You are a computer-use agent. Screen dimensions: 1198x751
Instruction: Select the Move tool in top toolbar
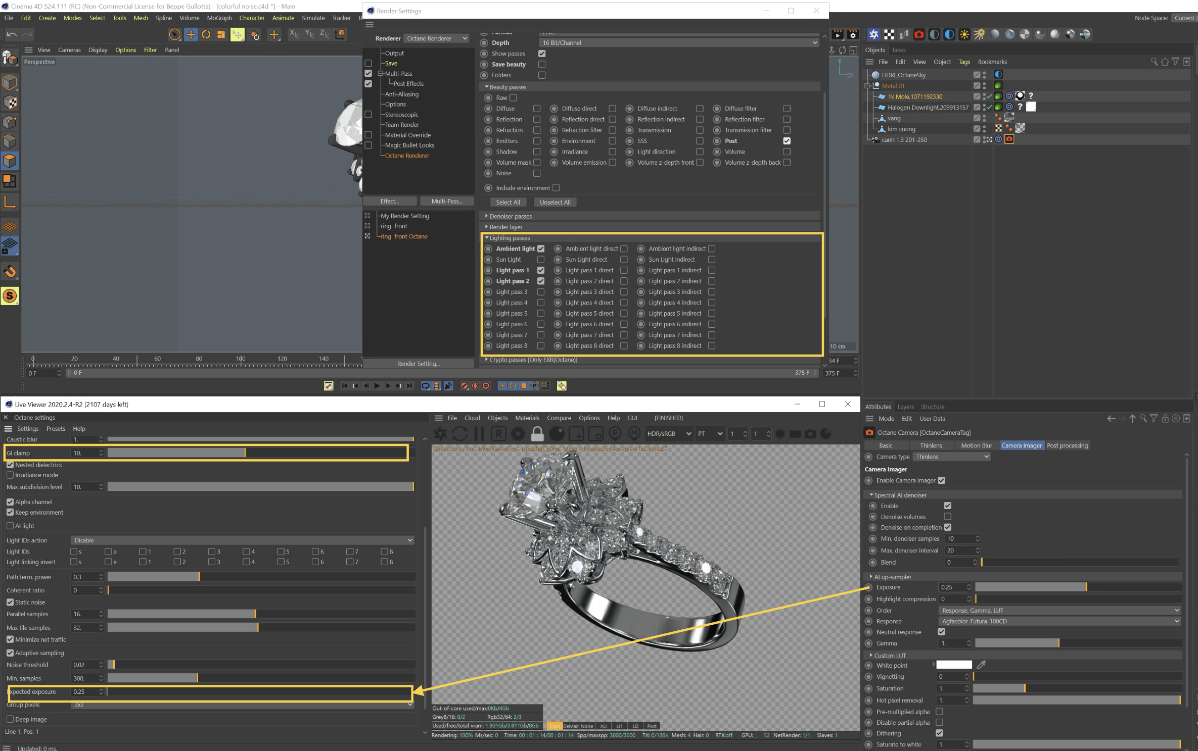click(x=191, y=34)
